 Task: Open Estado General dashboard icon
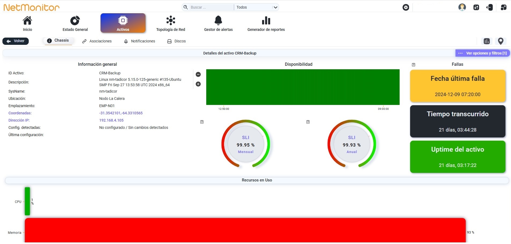pos(75,20)
